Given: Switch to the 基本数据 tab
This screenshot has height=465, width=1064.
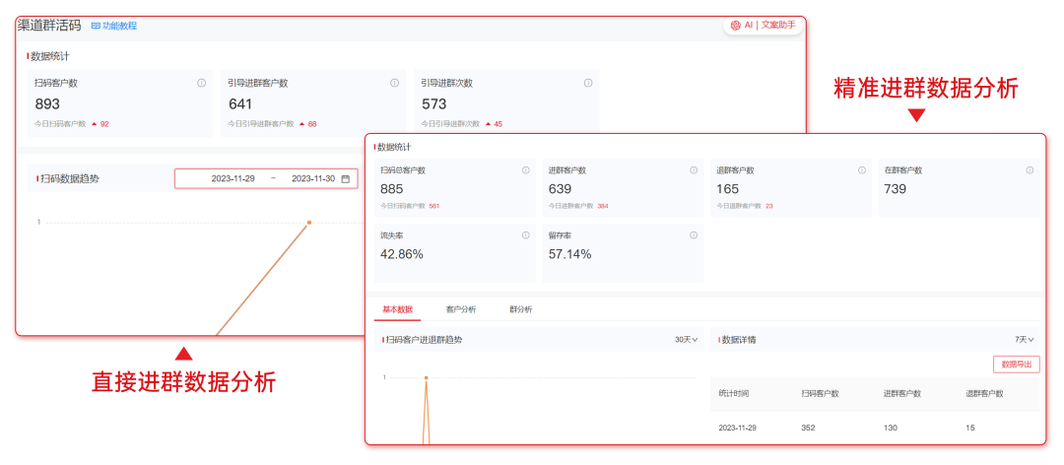Looking at the screenshot, I should [398, 309].
